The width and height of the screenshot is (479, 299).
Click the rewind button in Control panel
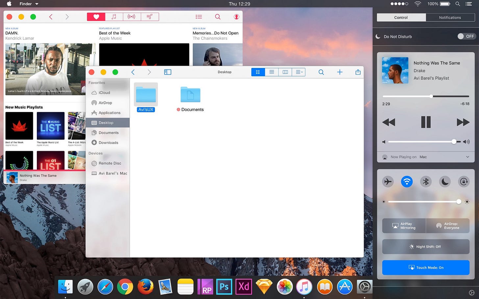click(389, 122)
